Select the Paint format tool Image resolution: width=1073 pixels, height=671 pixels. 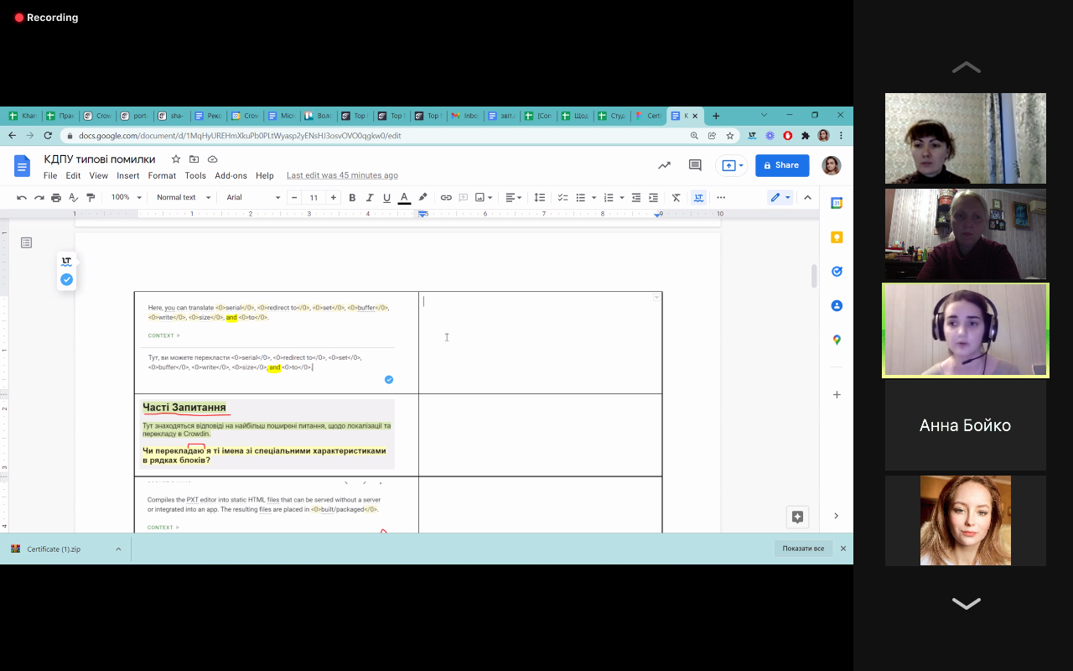(91, 198)
